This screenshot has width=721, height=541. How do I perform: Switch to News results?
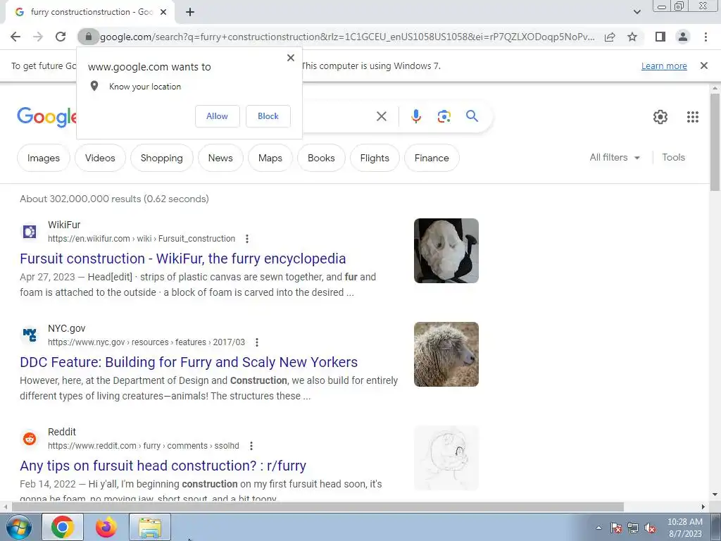(220, 158)
